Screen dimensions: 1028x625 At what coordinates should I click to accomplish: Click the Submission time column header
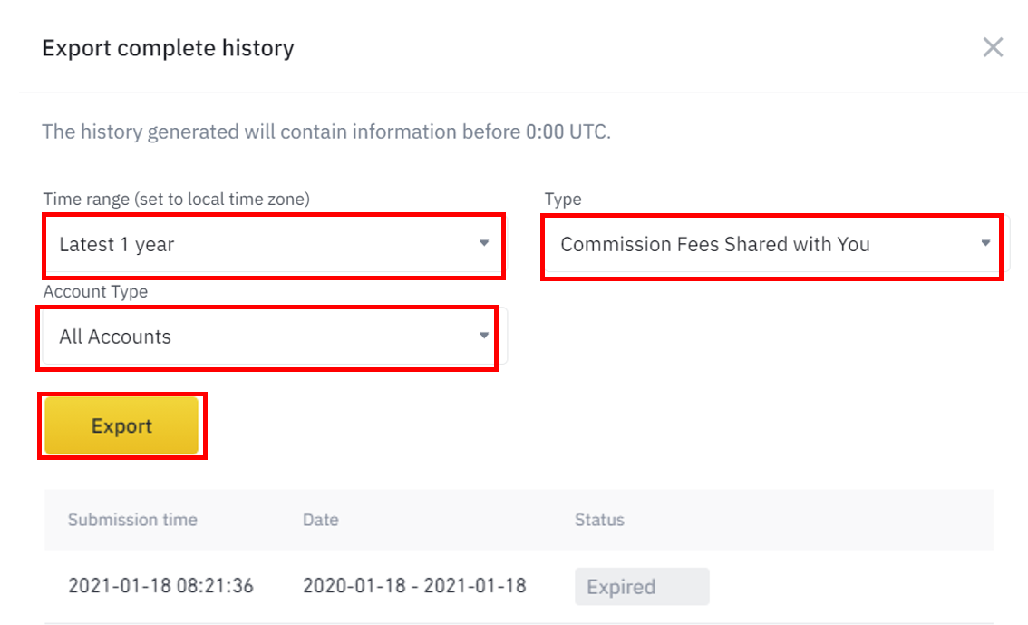tap(132, 520)
